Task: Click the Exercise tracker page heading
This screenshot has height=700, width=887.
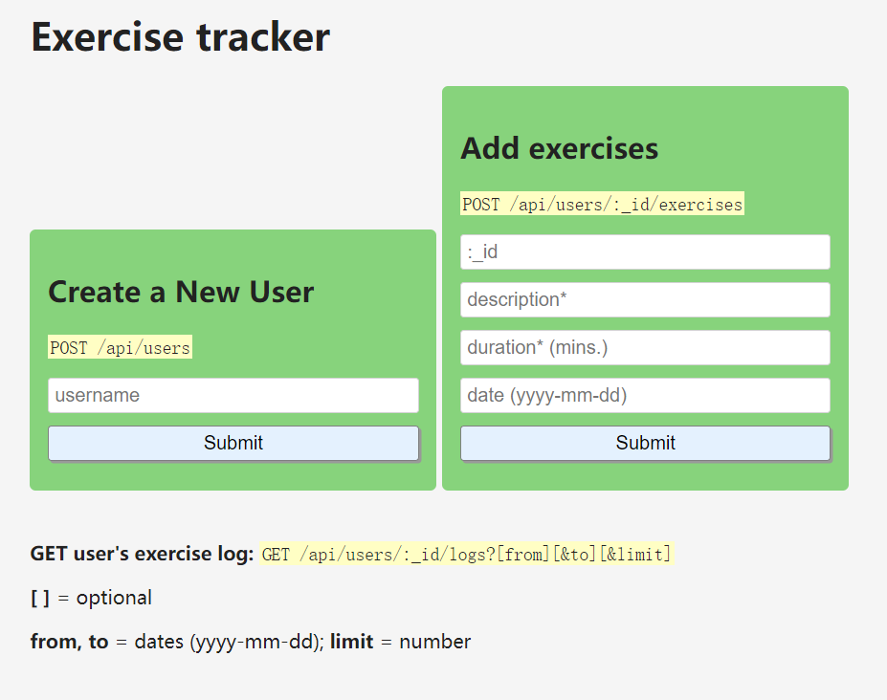Action: pyautogui.click(x=180, y=37)
